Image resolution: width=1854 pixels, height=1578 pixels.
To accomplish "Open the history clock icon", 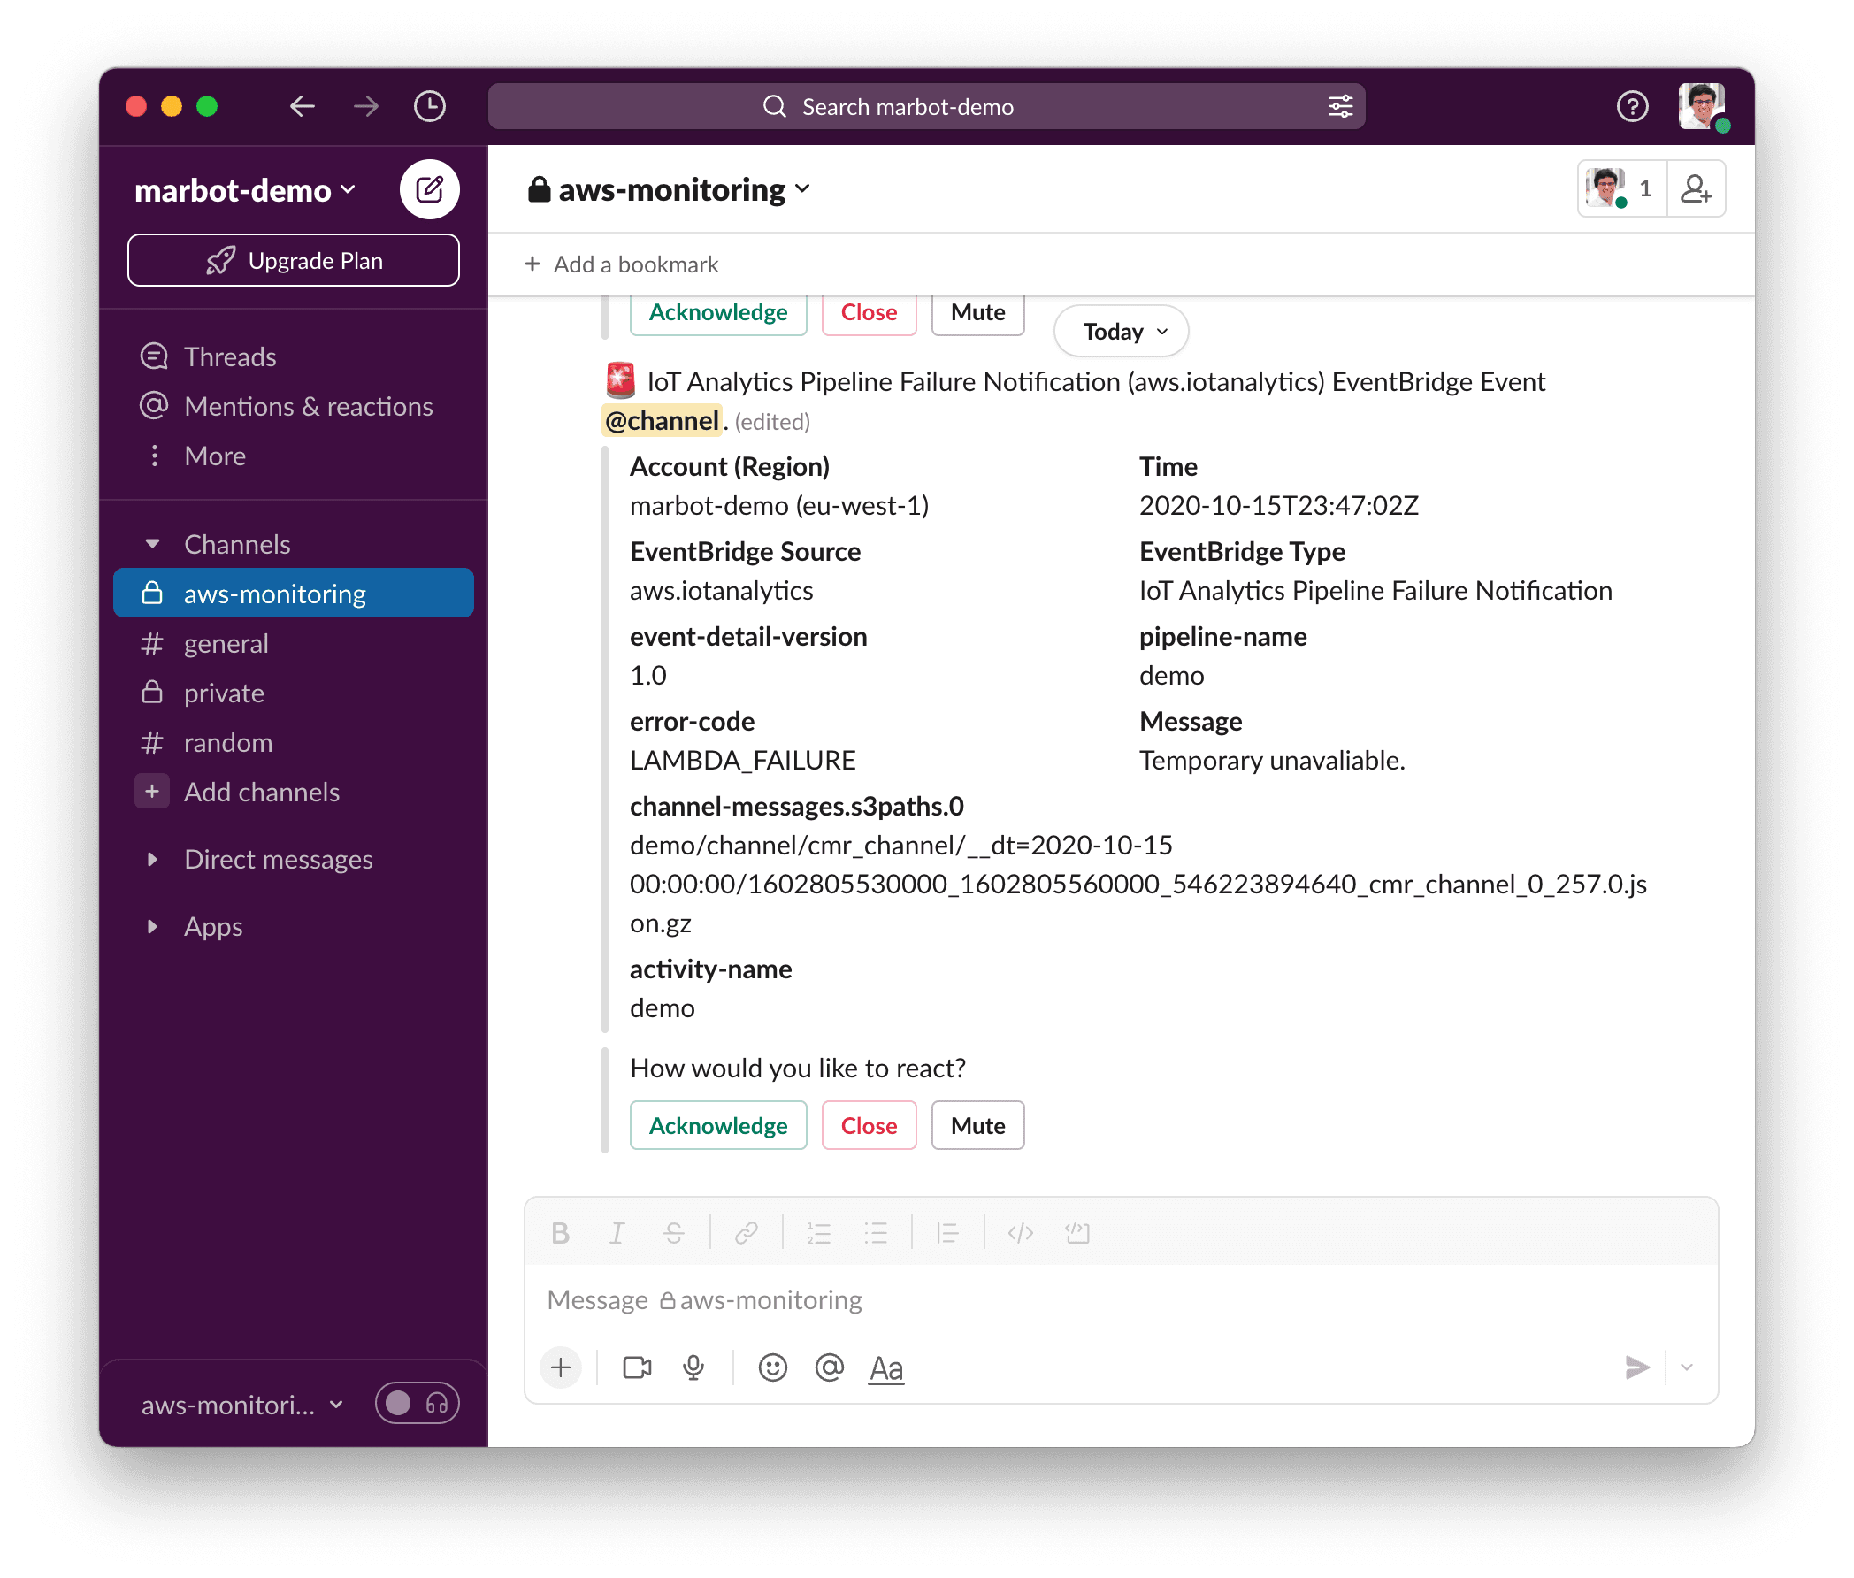I will (x=429, y=106).
